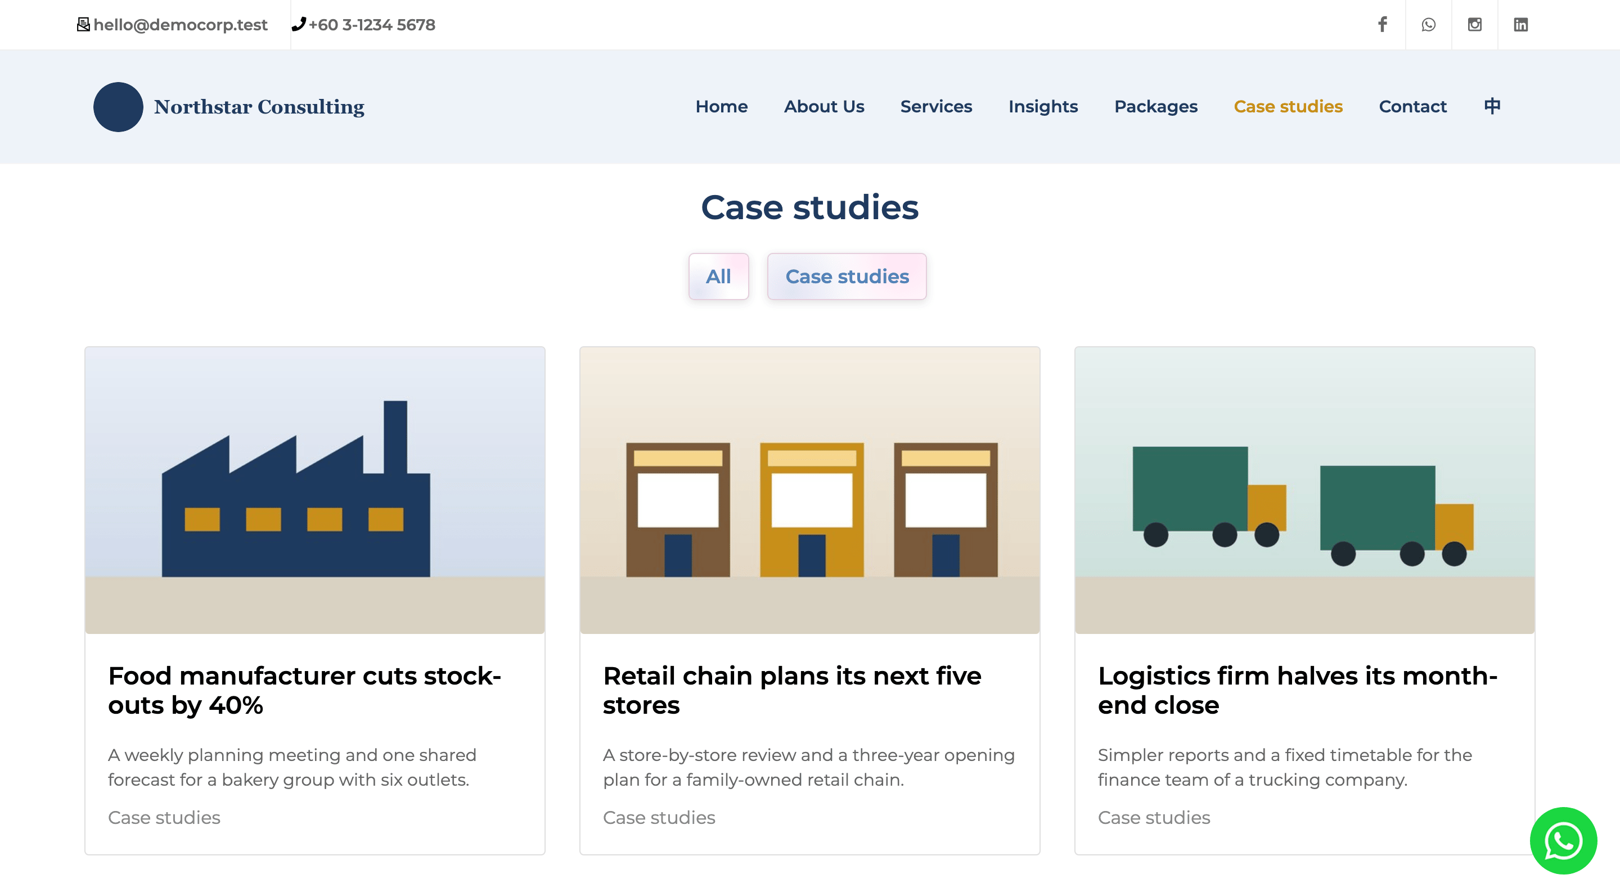Open the green trucks illustration thumbnail
The height and width of the screenshot is (888, 1620).
click(x=1304, y=490)
